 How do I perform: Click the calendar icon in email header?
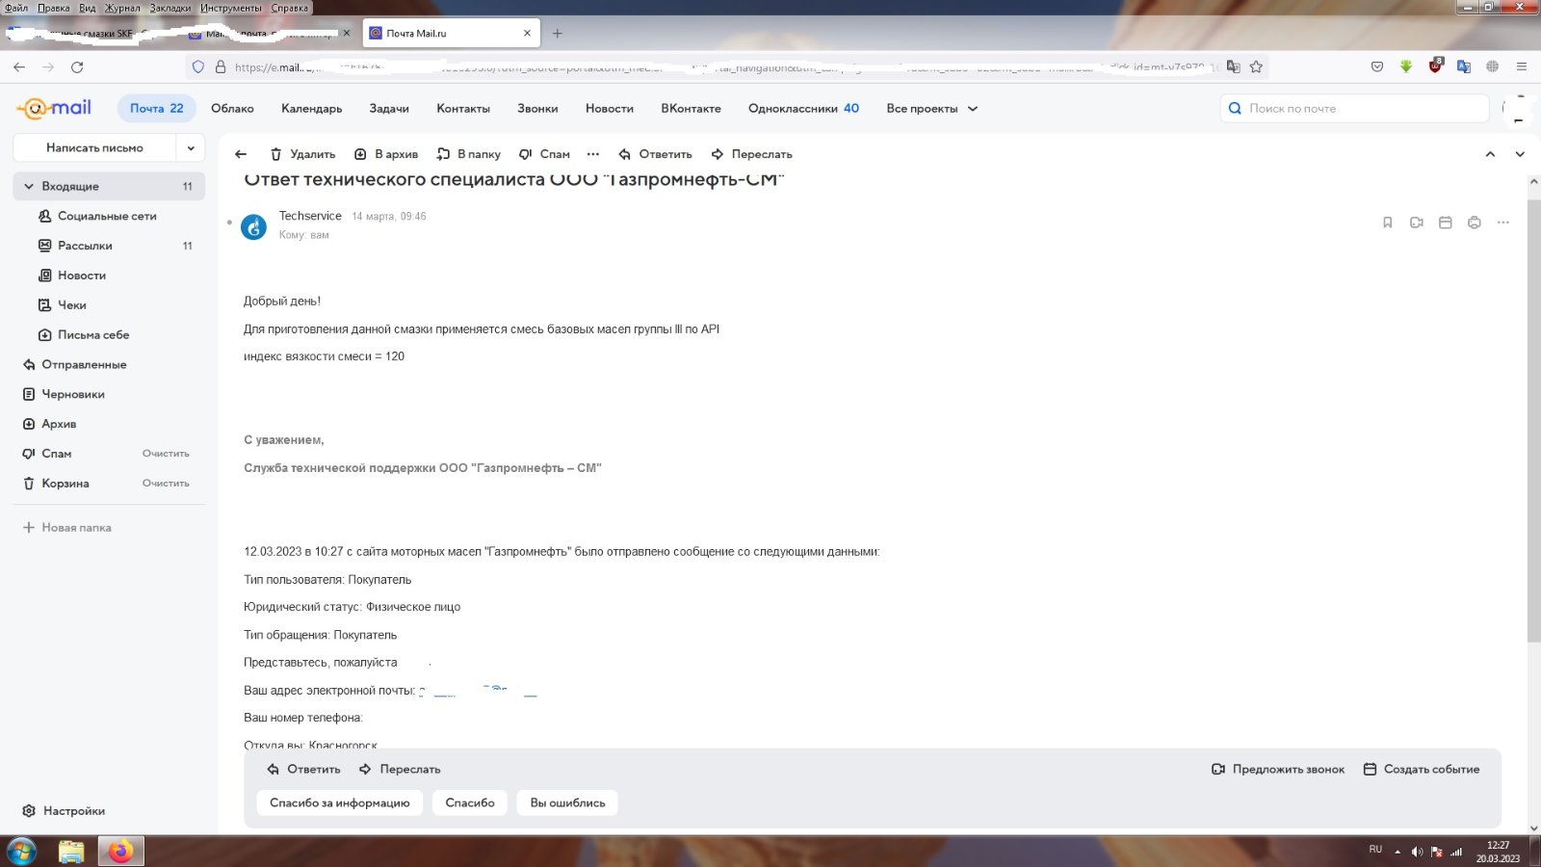tap(1445, 223)
